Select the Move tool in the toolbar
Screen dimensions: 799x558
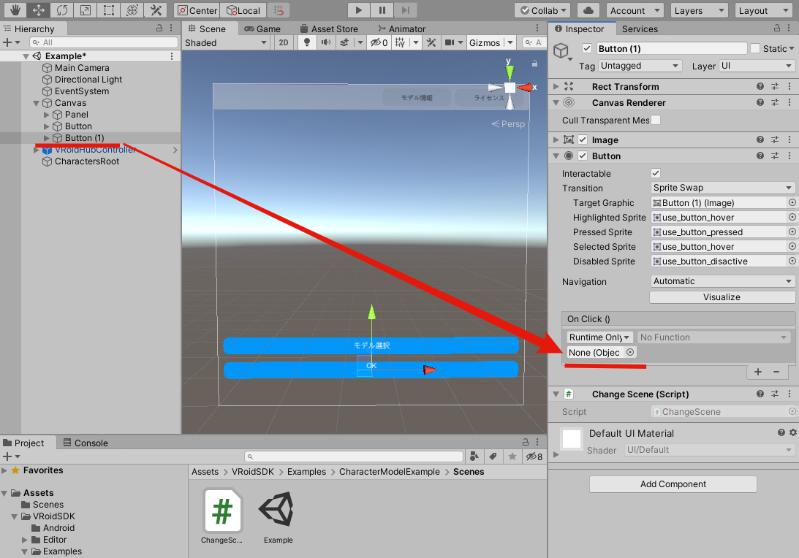pos(39,9)
